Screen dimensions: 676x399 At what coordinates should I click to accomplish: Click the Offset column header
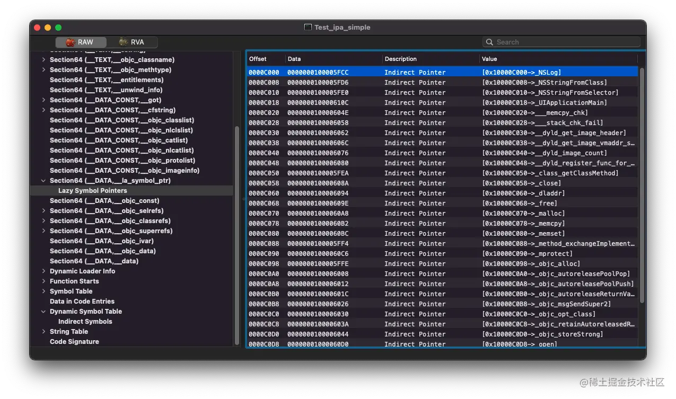point(265,59)
